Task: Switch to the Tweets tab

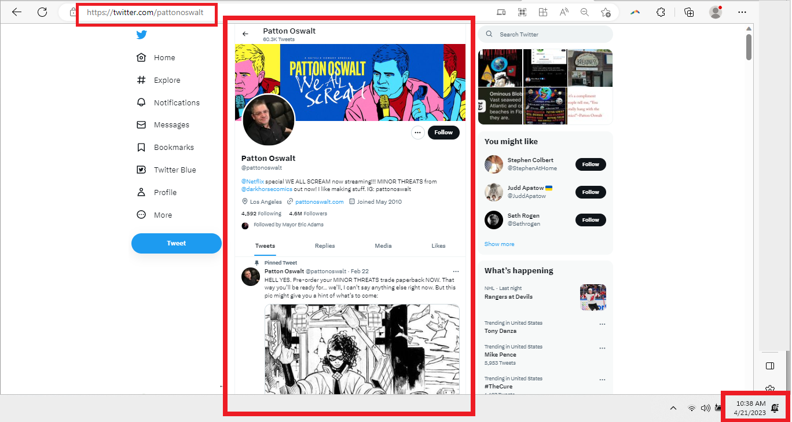Action: (265, 246)
